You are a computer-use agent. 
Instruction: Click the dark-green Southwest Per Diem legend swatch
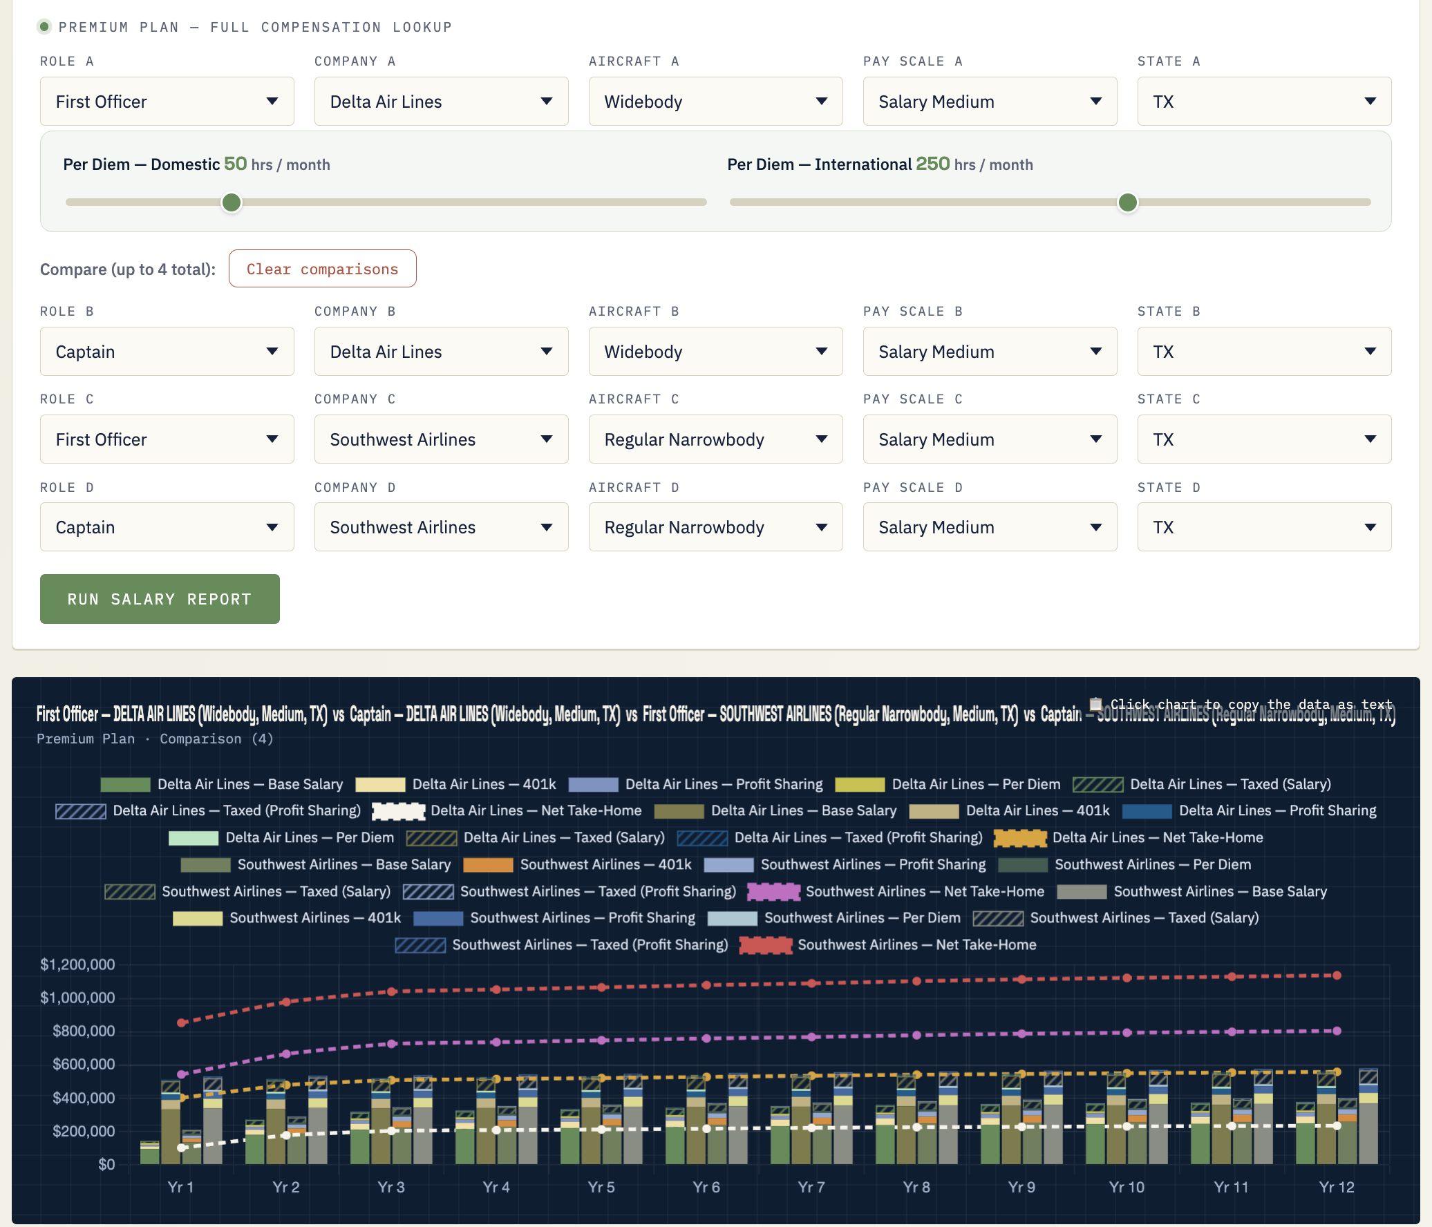1023,864
